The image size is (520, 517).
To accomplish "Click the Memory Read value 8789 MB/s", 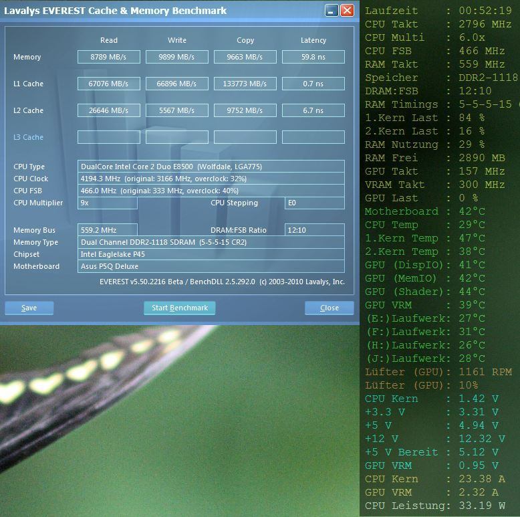I will pos(109,57).
